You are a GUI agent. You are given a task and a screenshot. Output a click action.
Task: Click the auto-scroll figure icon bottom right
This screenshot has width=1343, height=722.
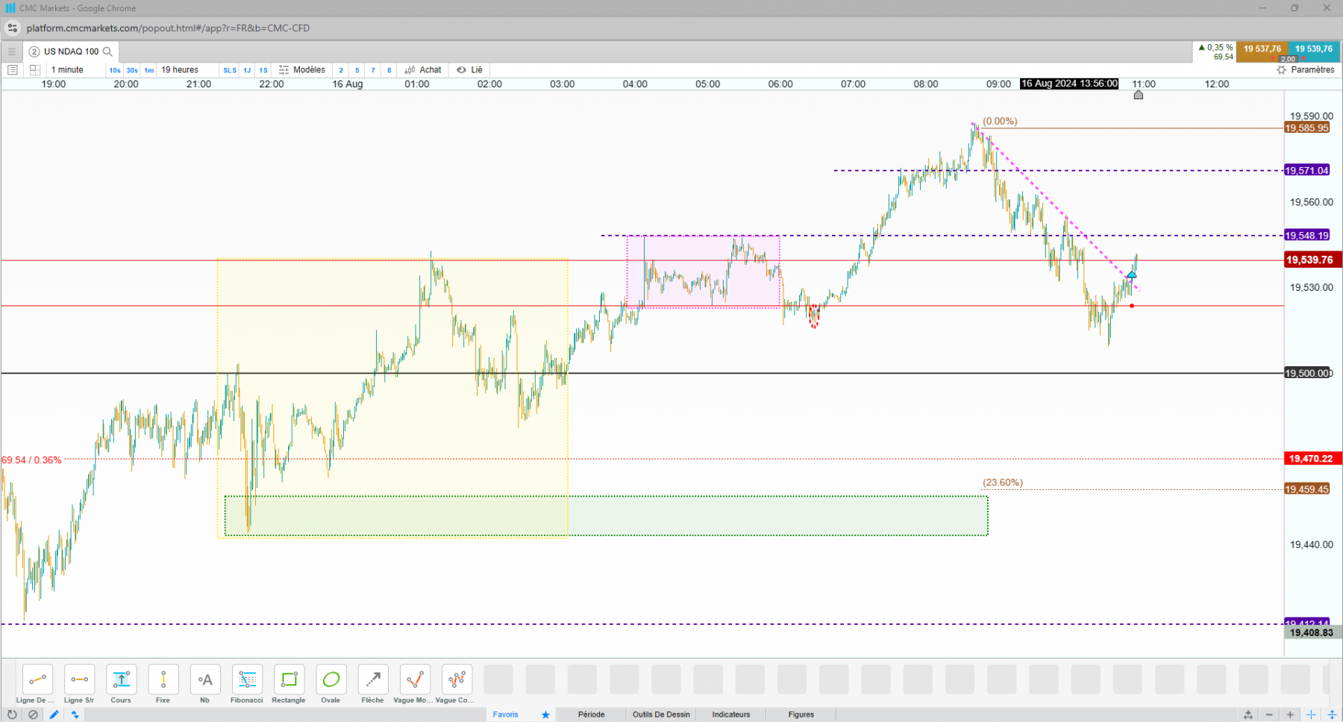point(1248,715)
